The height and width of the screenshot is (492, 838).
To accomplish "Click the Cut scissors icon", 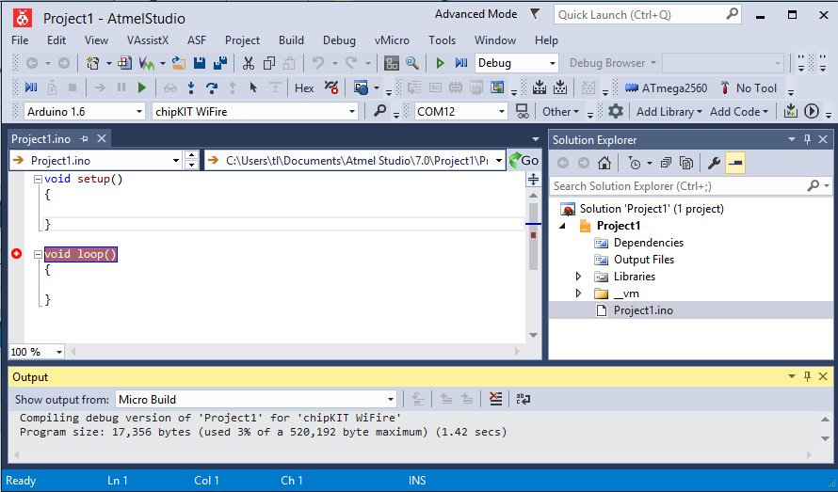I will [249, 63].
